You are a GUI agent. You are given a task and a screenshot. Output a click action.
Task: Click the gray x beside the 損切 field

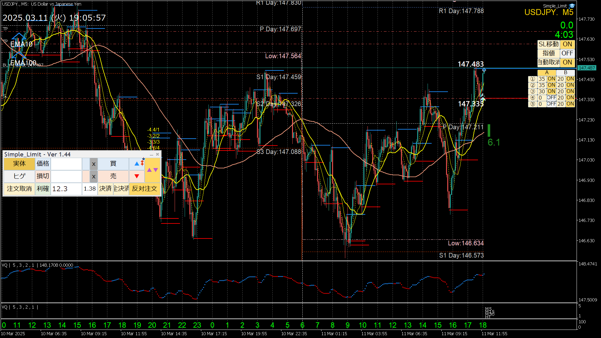pyautogui.click(x=94, y=177)
